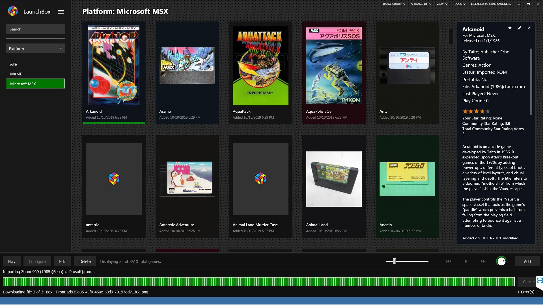Skip to previous track in music controls
Image resolution: width=543 pixels, height=305 pixels.
point(449,262)
